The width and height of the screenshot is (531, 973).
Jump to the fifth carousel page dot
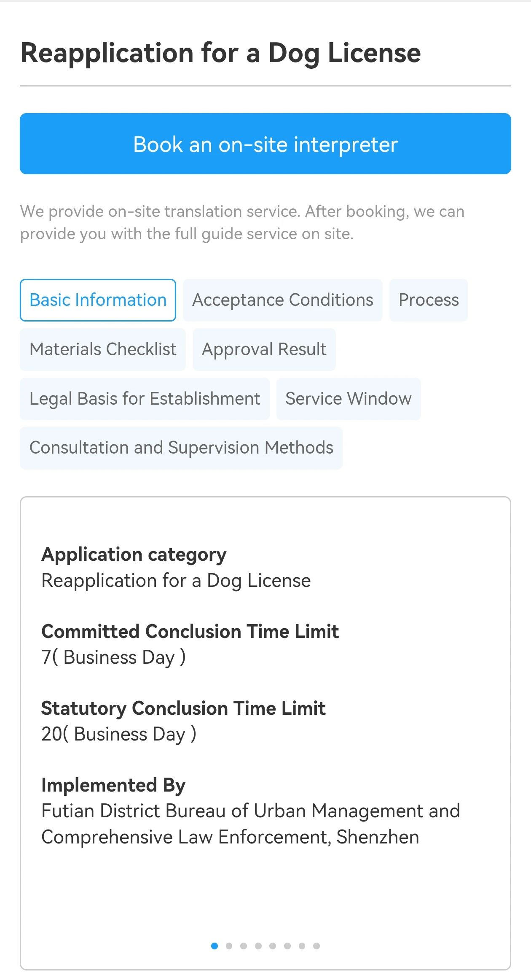point(273,946)
